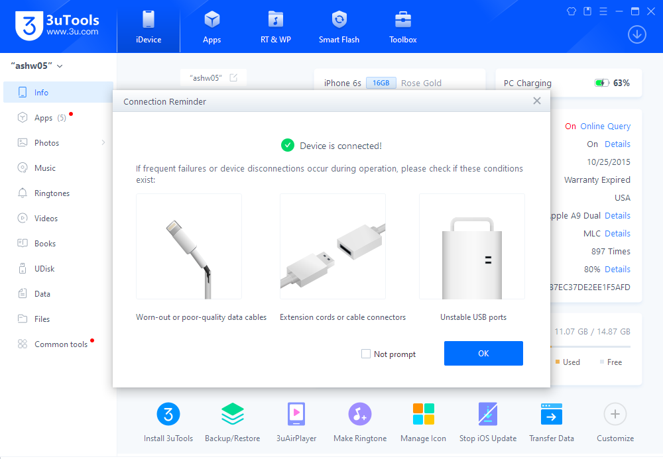
Task: Click the Customize plus button
Action: point(615,414)
